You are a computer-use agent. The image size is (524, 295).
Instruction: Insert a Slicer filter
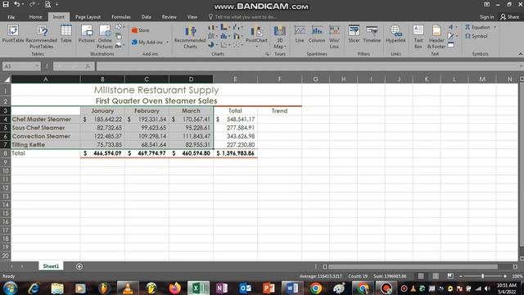point(354,34)
